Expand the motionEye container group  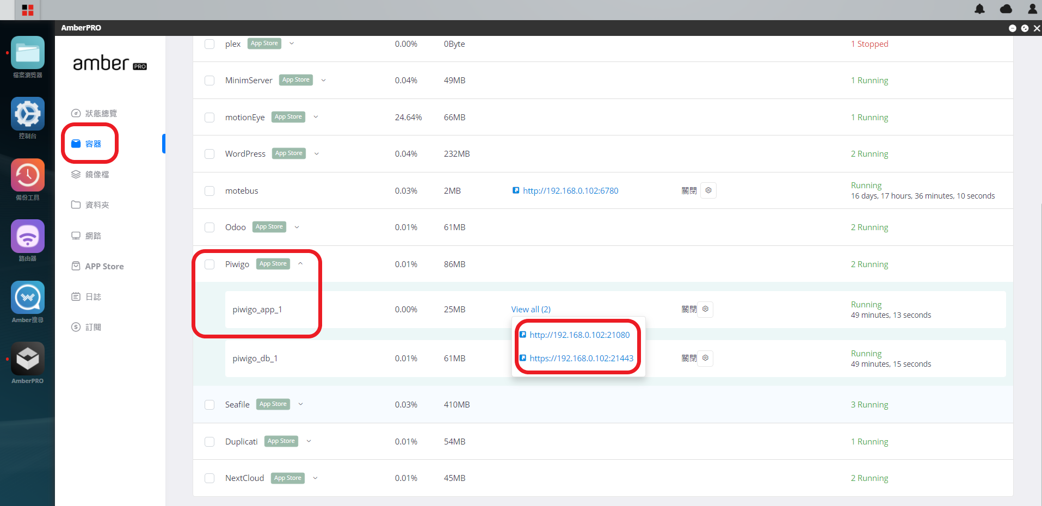pos(316,117)
